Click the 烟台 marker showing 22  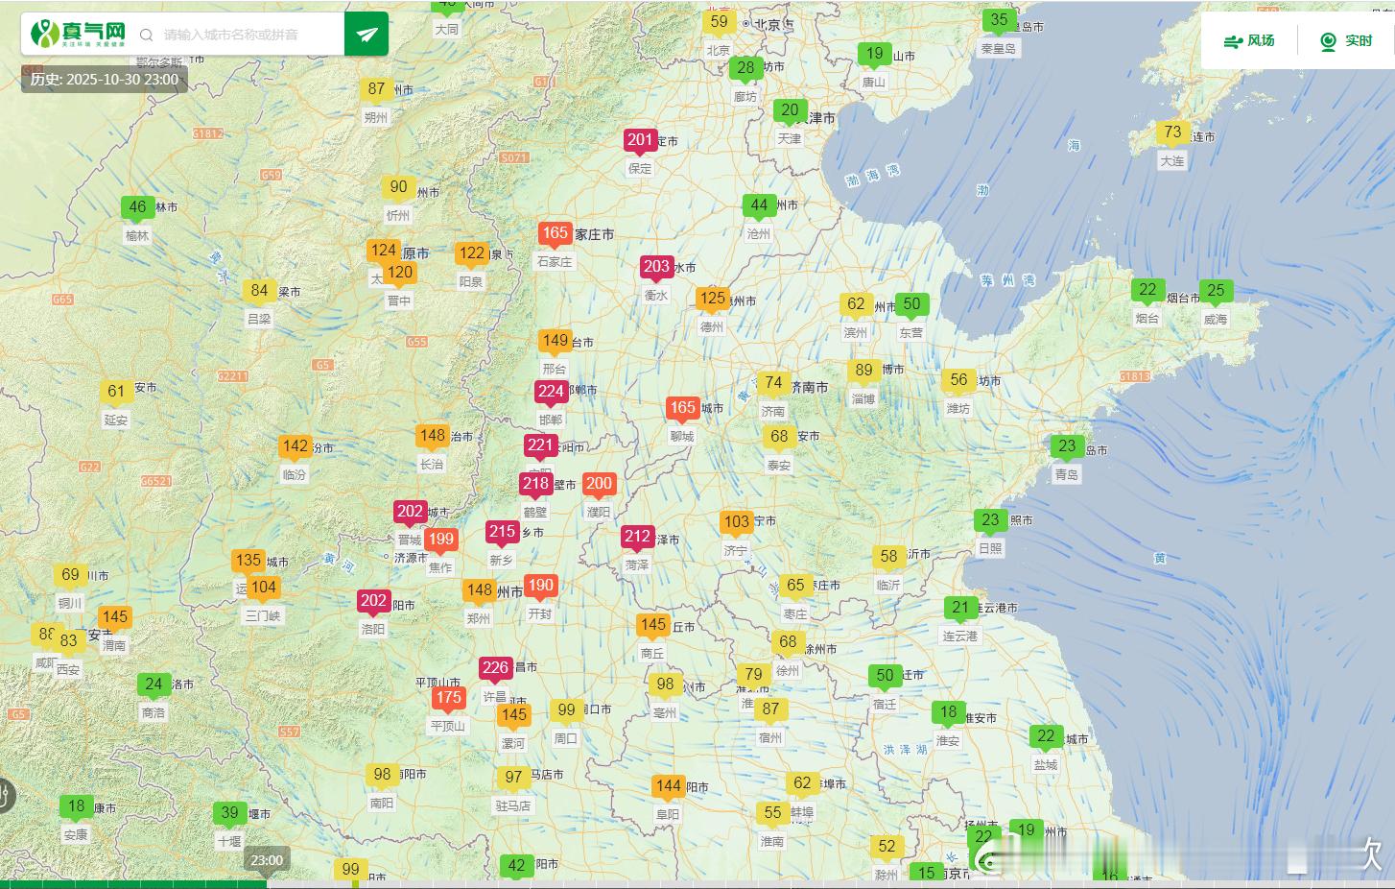coord(1147,291)
